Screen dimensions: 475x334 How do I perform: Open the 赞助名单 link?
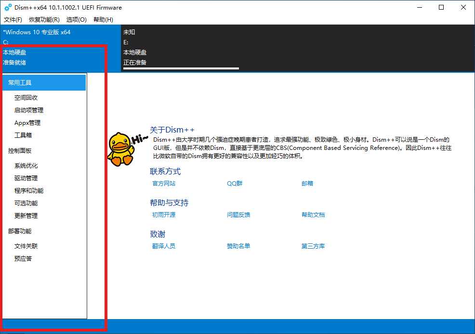pyautogui.click(x=239, y=246)
